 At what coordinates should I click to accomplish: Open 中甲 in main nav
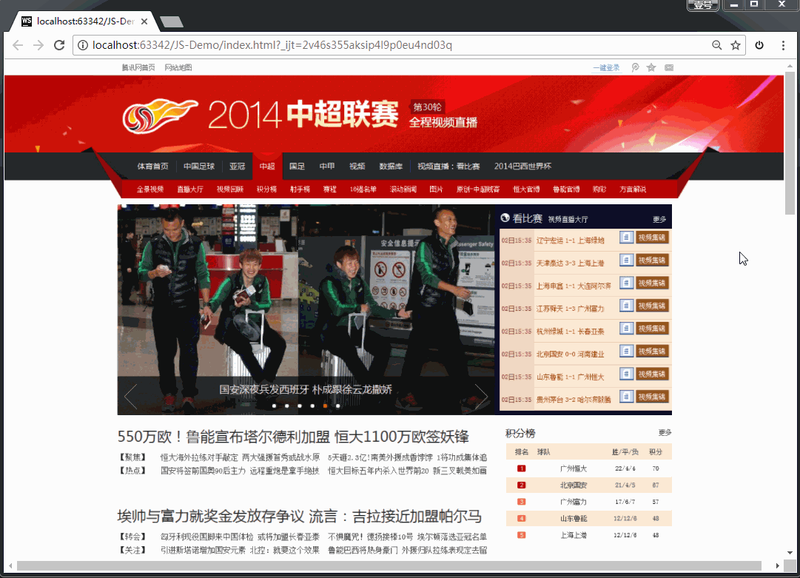point(327,167)
